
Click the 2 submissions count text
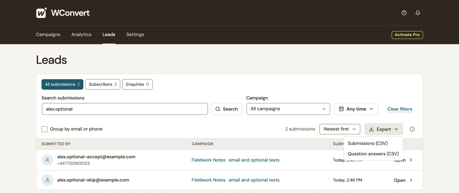300,129
